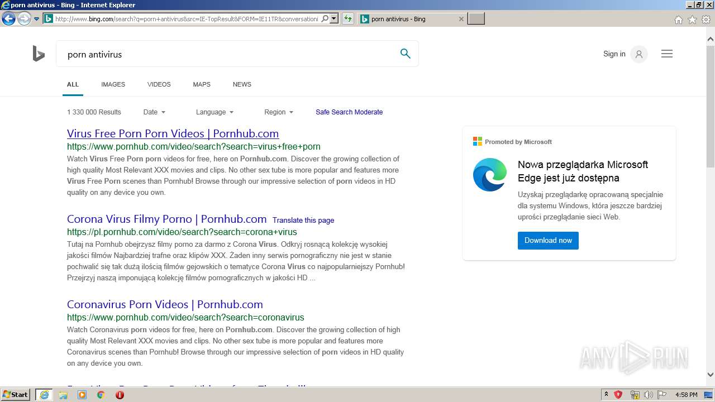
Task: Switch to the NEWS tab
Action: tap(242, 84)
